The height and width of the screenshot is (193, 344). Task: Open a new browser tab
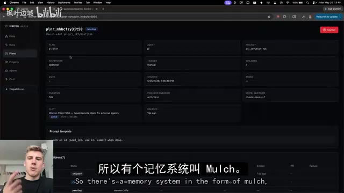pos(103,9)
